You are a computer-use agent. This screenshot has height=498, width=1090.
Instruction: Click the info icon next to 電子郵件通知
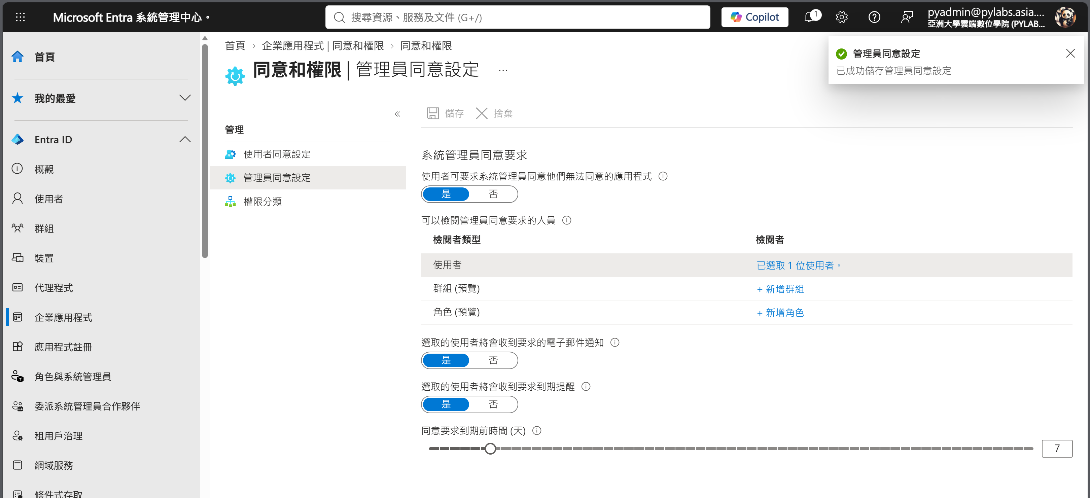tap(615, 343)
